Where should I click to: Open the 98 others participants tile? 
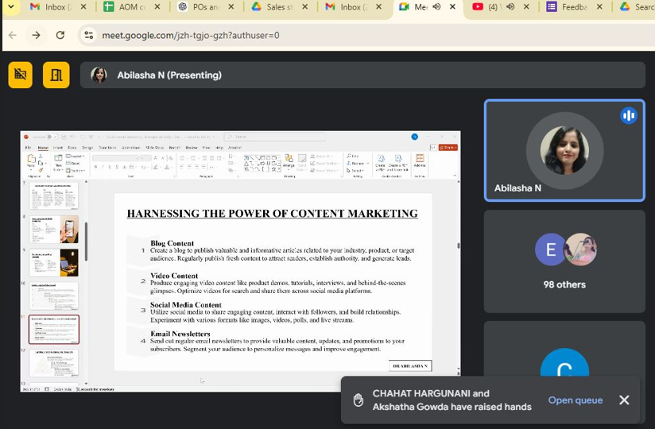coord(564,261)
